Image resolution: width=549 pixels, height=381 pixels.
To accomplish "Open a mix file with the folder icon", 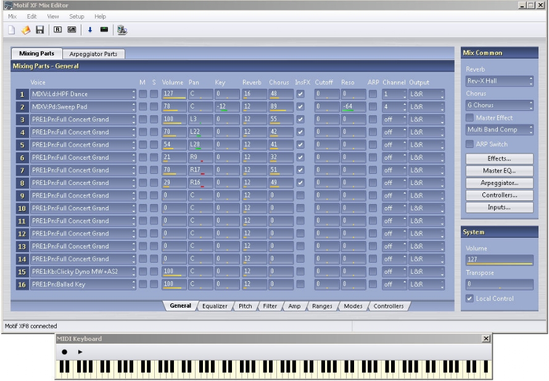I will (x=25, y=30).
